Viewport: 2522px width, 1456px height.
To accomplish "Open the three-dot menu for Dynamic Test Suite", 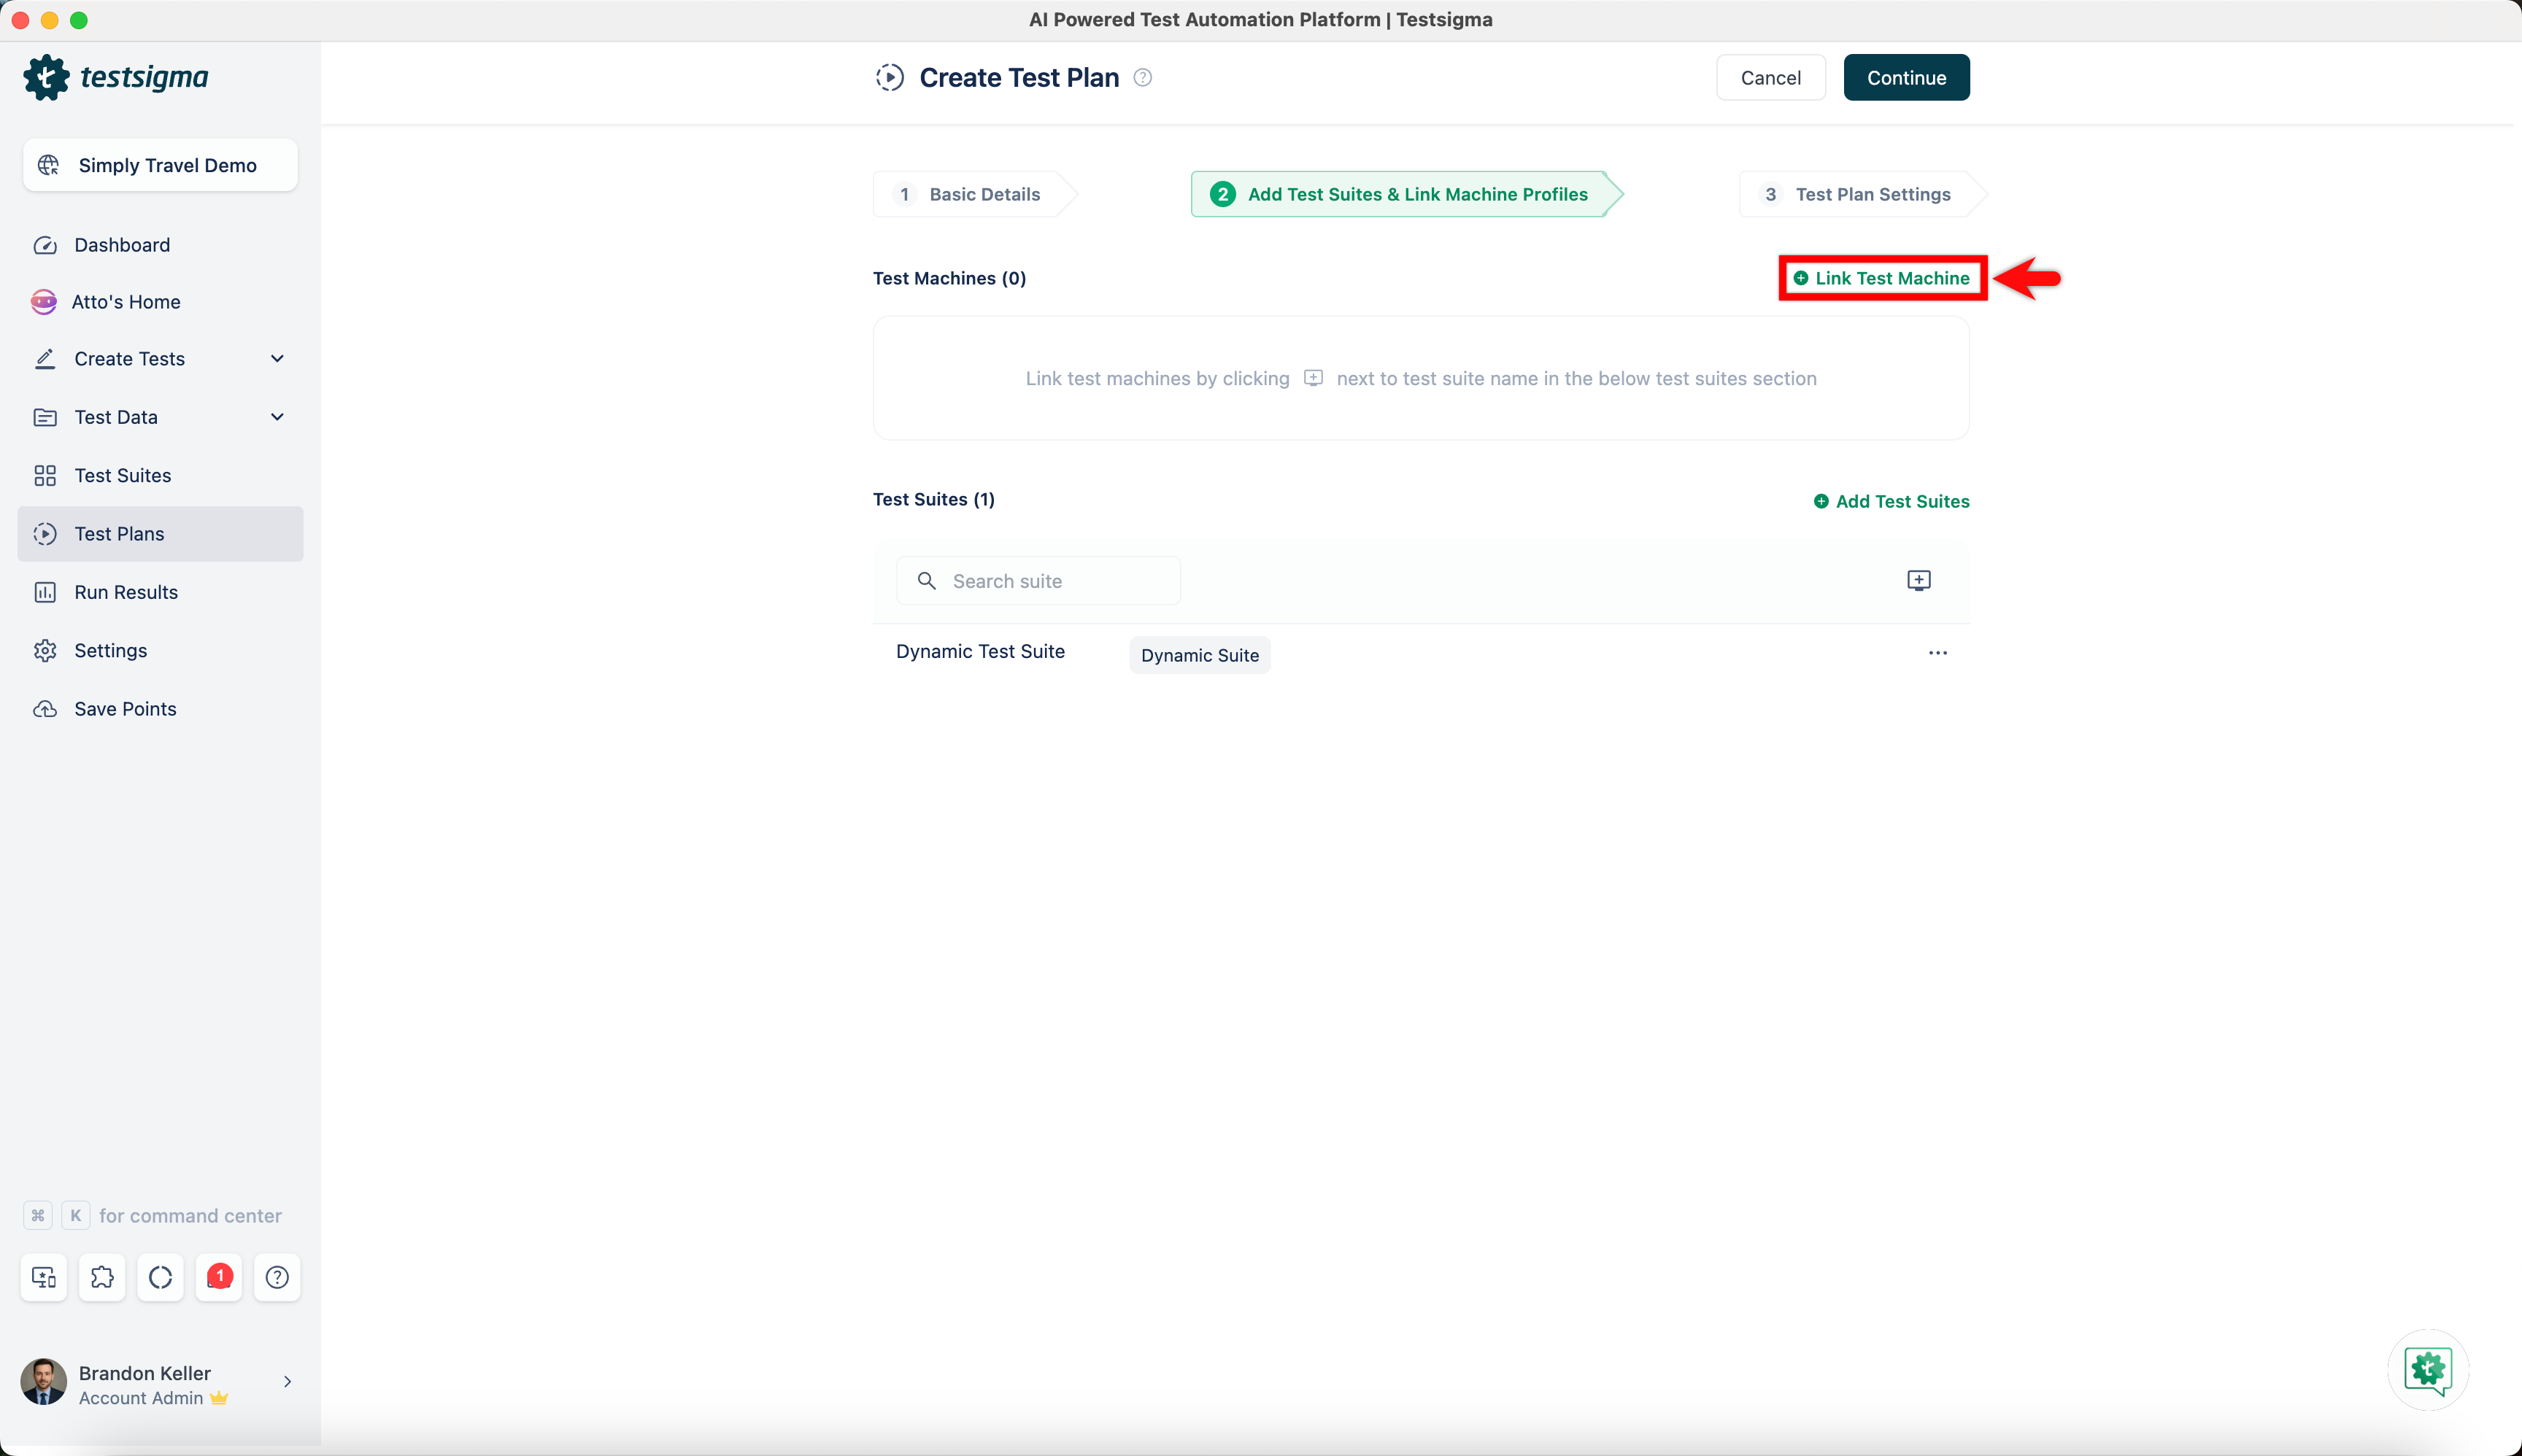I will (x=1937, y=652).
